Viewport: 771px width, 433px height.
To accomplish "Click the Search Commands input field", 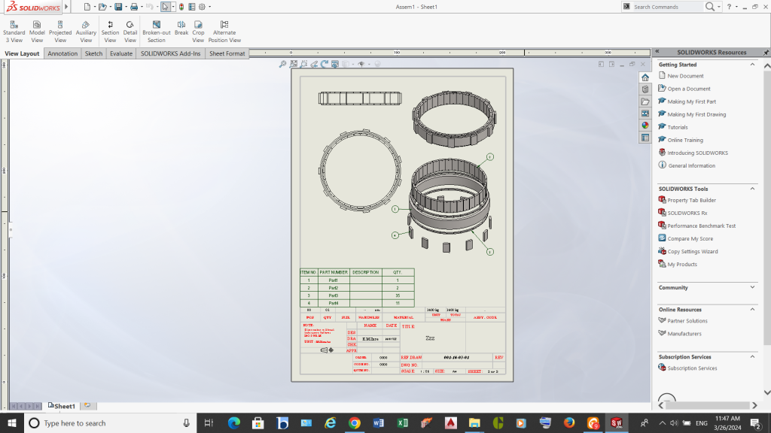I will 666,7.
